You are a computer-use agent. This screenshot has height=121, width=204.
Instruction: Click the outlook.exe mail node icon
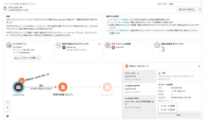click(18, 87)
